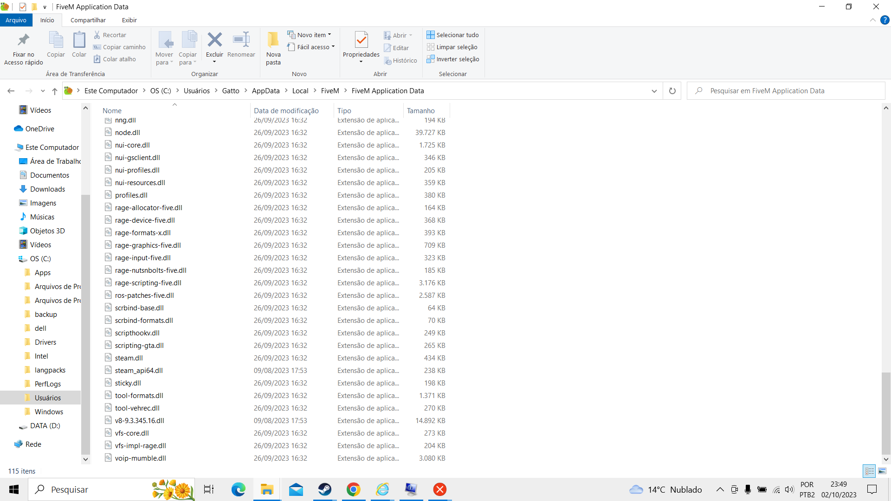Select DATA (D:) drive in sidebar
891x501 pixels.
click(45, 425)
